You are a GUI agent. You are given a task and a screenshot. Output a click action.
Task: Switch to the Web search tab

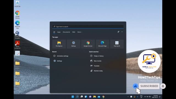click(74, 32)
